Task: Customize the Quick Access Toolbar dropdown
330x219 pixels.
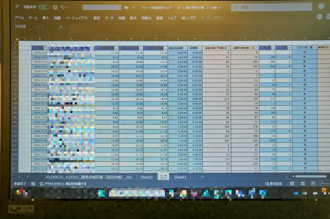Action: coord(134,8)
